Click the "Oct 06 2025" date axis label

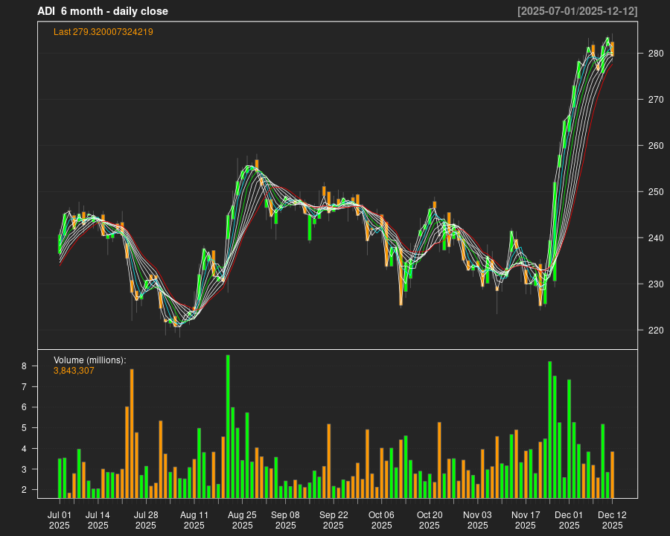coord(381,520)
